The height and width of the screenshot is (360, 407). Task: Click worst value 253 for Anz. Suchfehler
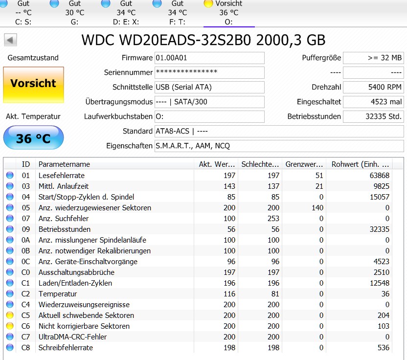click(x=273, y=219)
